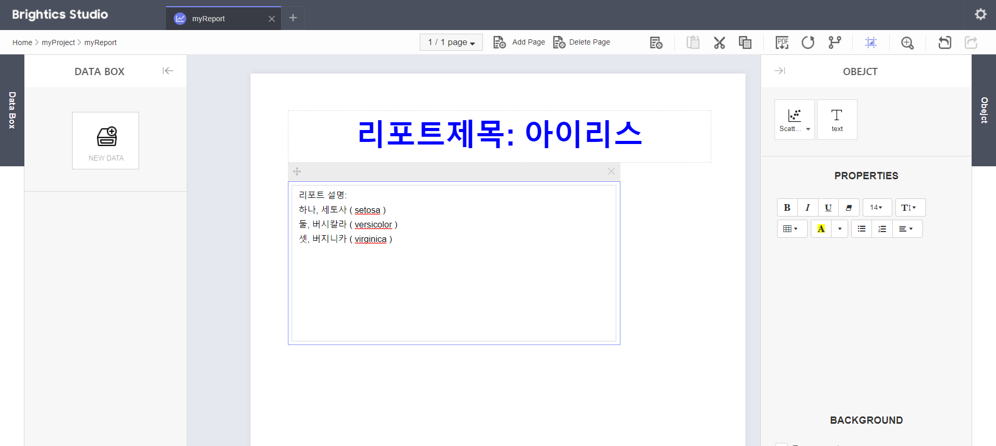
Task: Click the word setosa in text
Action: click(x=367, y=210)
